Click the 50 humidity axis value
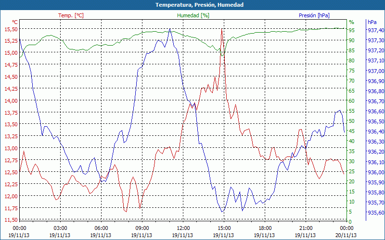Viewport: 385px width, 240px height. [352, 121]
